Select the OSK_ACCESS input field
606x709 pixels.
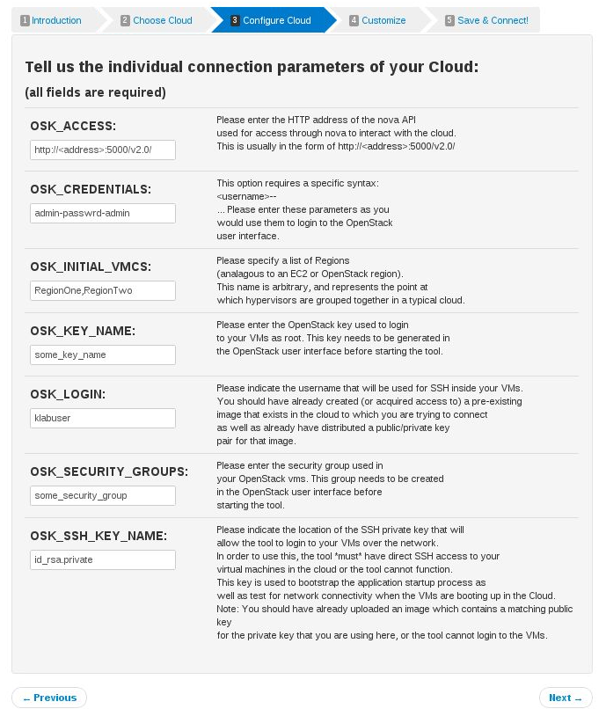[x=102, y=150]
